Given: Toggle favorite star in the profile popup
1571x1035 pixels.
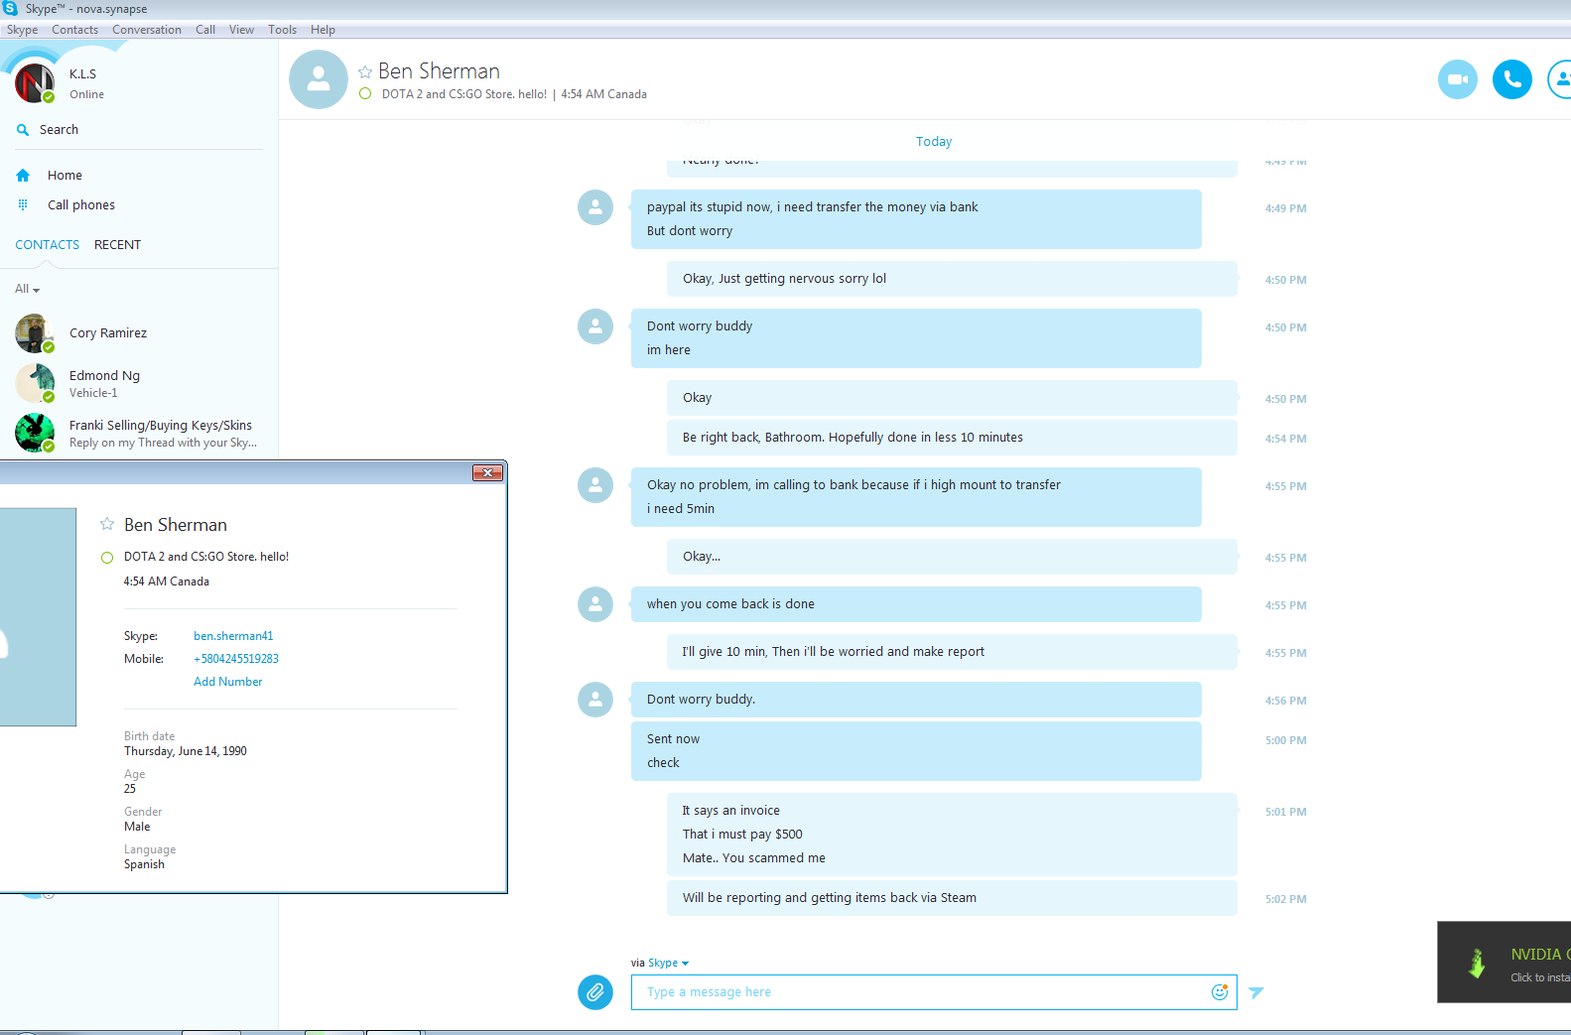Looking at the screenshot, I should tap(107, 523).
